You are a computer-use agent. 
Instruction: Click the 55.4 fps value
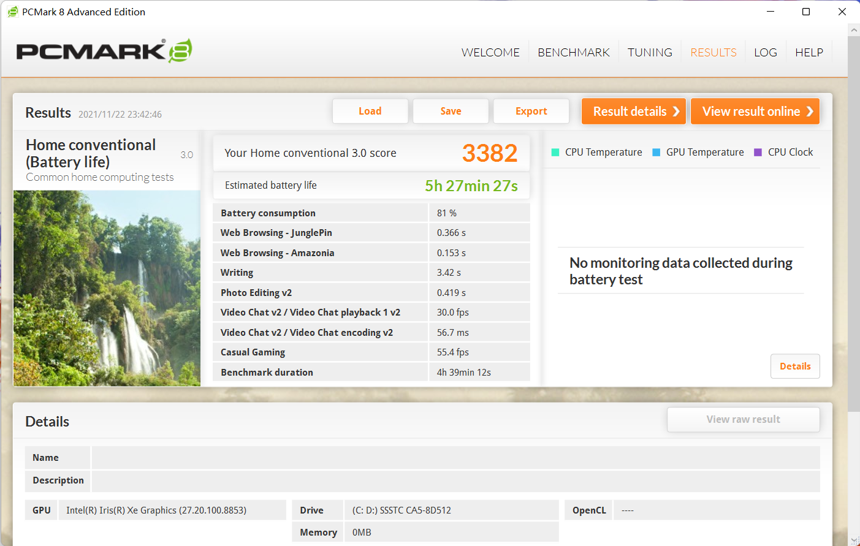[x=453, y=352]
